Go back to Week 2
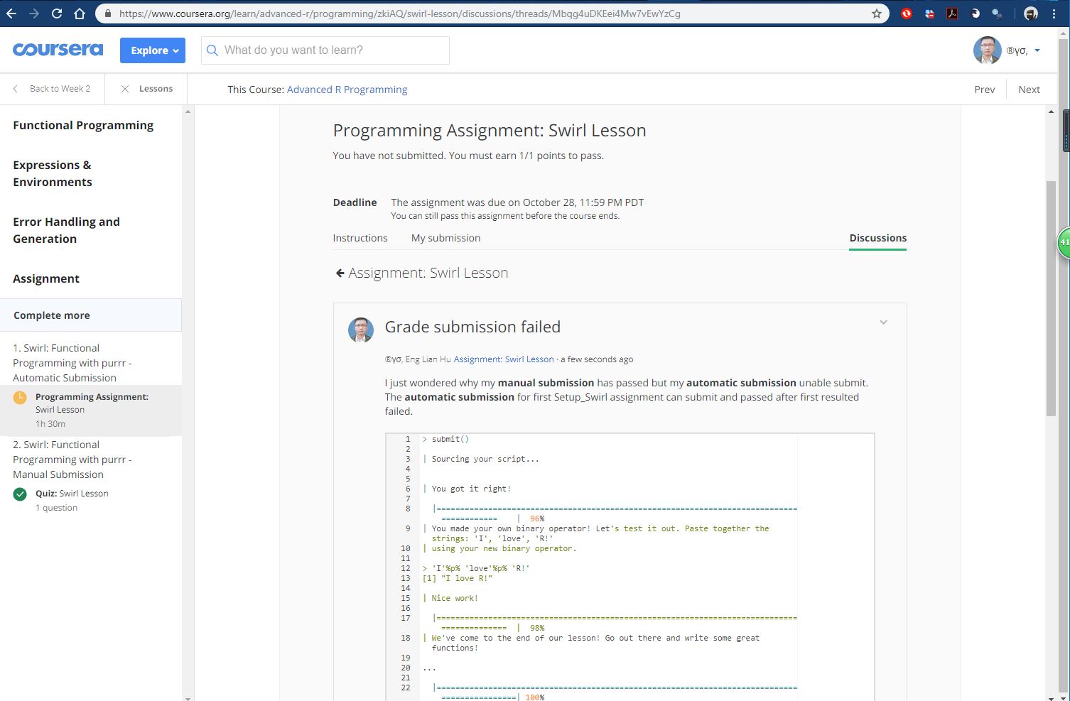1070x701 pixels. (x=53, y=89)
